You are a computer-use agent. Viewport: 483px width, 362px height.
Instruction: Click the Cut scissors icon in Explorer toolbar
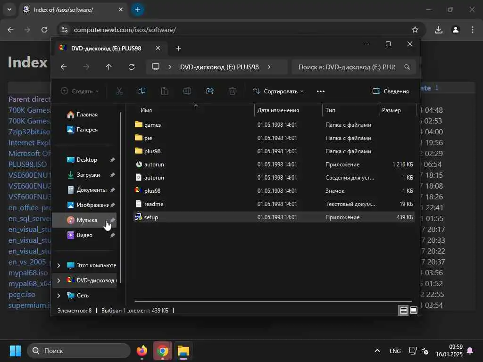(119, 91)
